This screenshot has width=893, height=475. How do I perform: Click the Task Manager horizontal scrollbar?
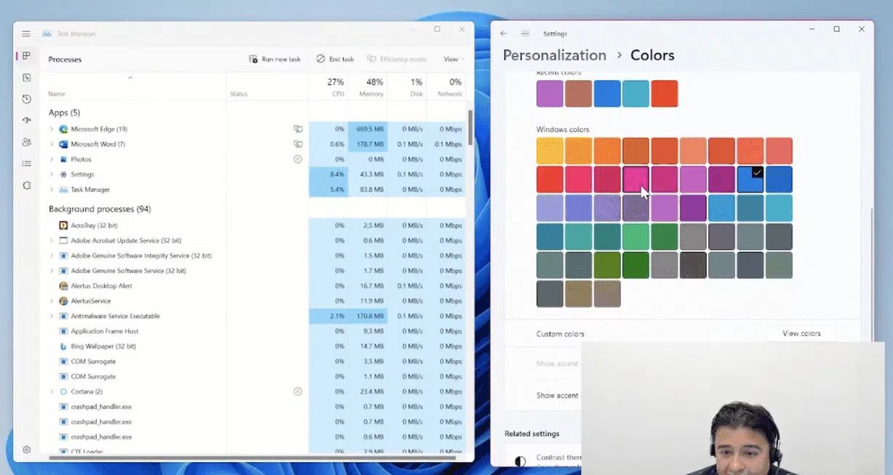click(252, 458)
